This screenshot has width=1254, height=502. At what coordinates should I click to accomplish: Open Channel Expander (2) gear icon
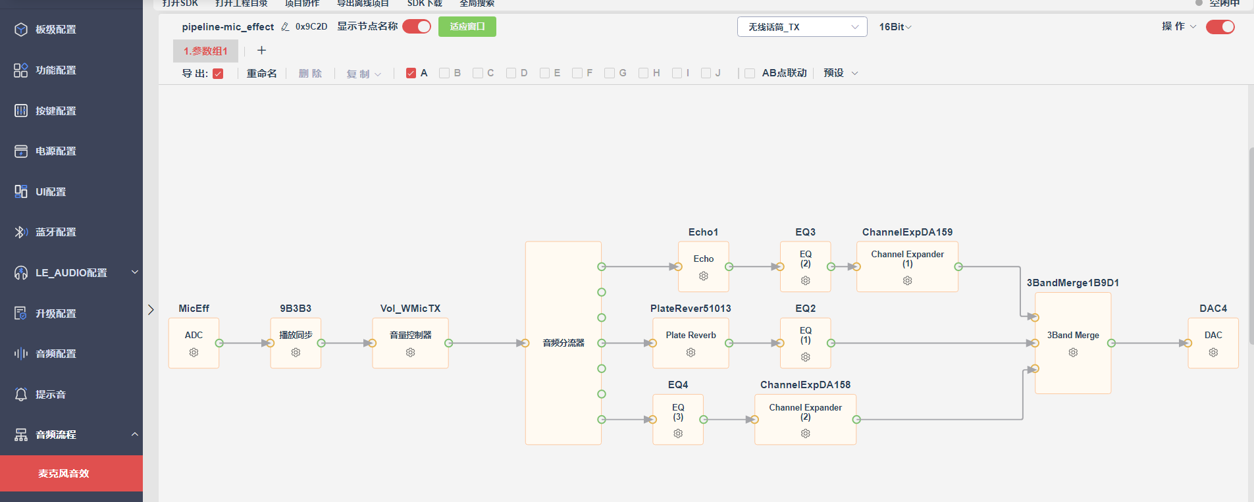(805, 434)
